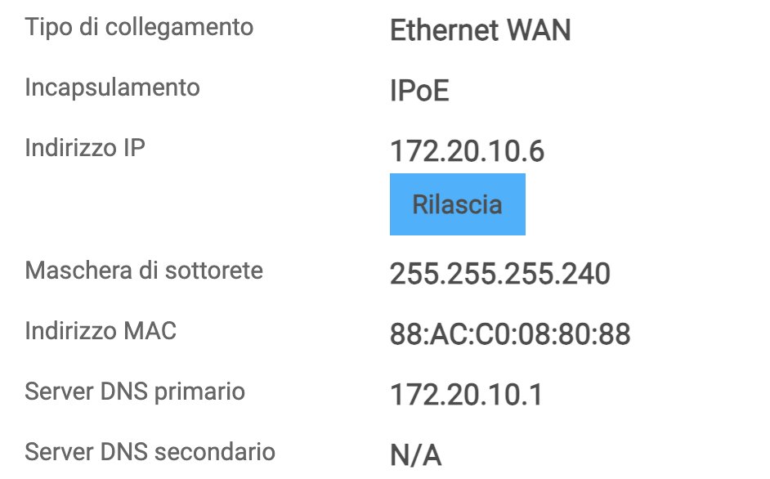Viewport: 770px width, 479px height.
Task: Click the 'Maschera di sottorete' label
Action: 144,270
